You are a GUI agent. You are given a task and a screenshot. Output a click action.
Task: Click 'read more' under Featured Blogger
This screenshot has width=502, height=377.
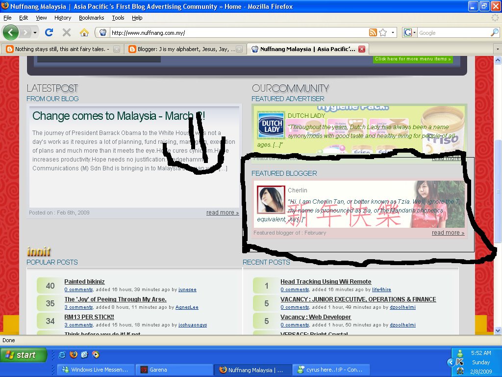(x=448, y=233)
